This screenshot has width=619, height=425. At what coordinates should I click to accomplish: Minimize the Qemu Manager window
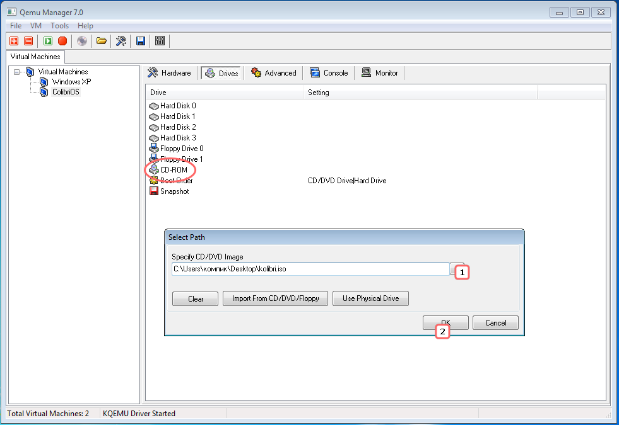[559, 13]
